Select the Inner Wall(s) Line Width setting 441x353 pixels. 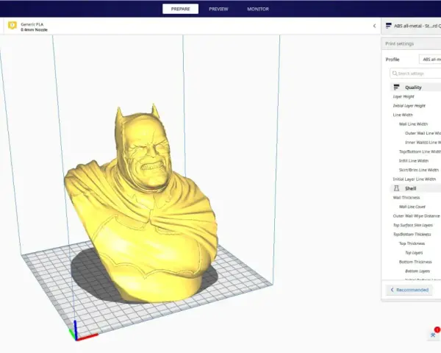coord(423,143)
